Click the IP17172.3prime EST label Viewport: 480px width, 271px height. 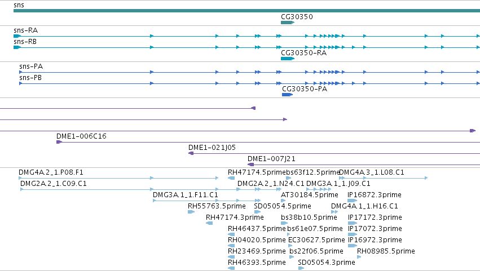click(375, 217)
